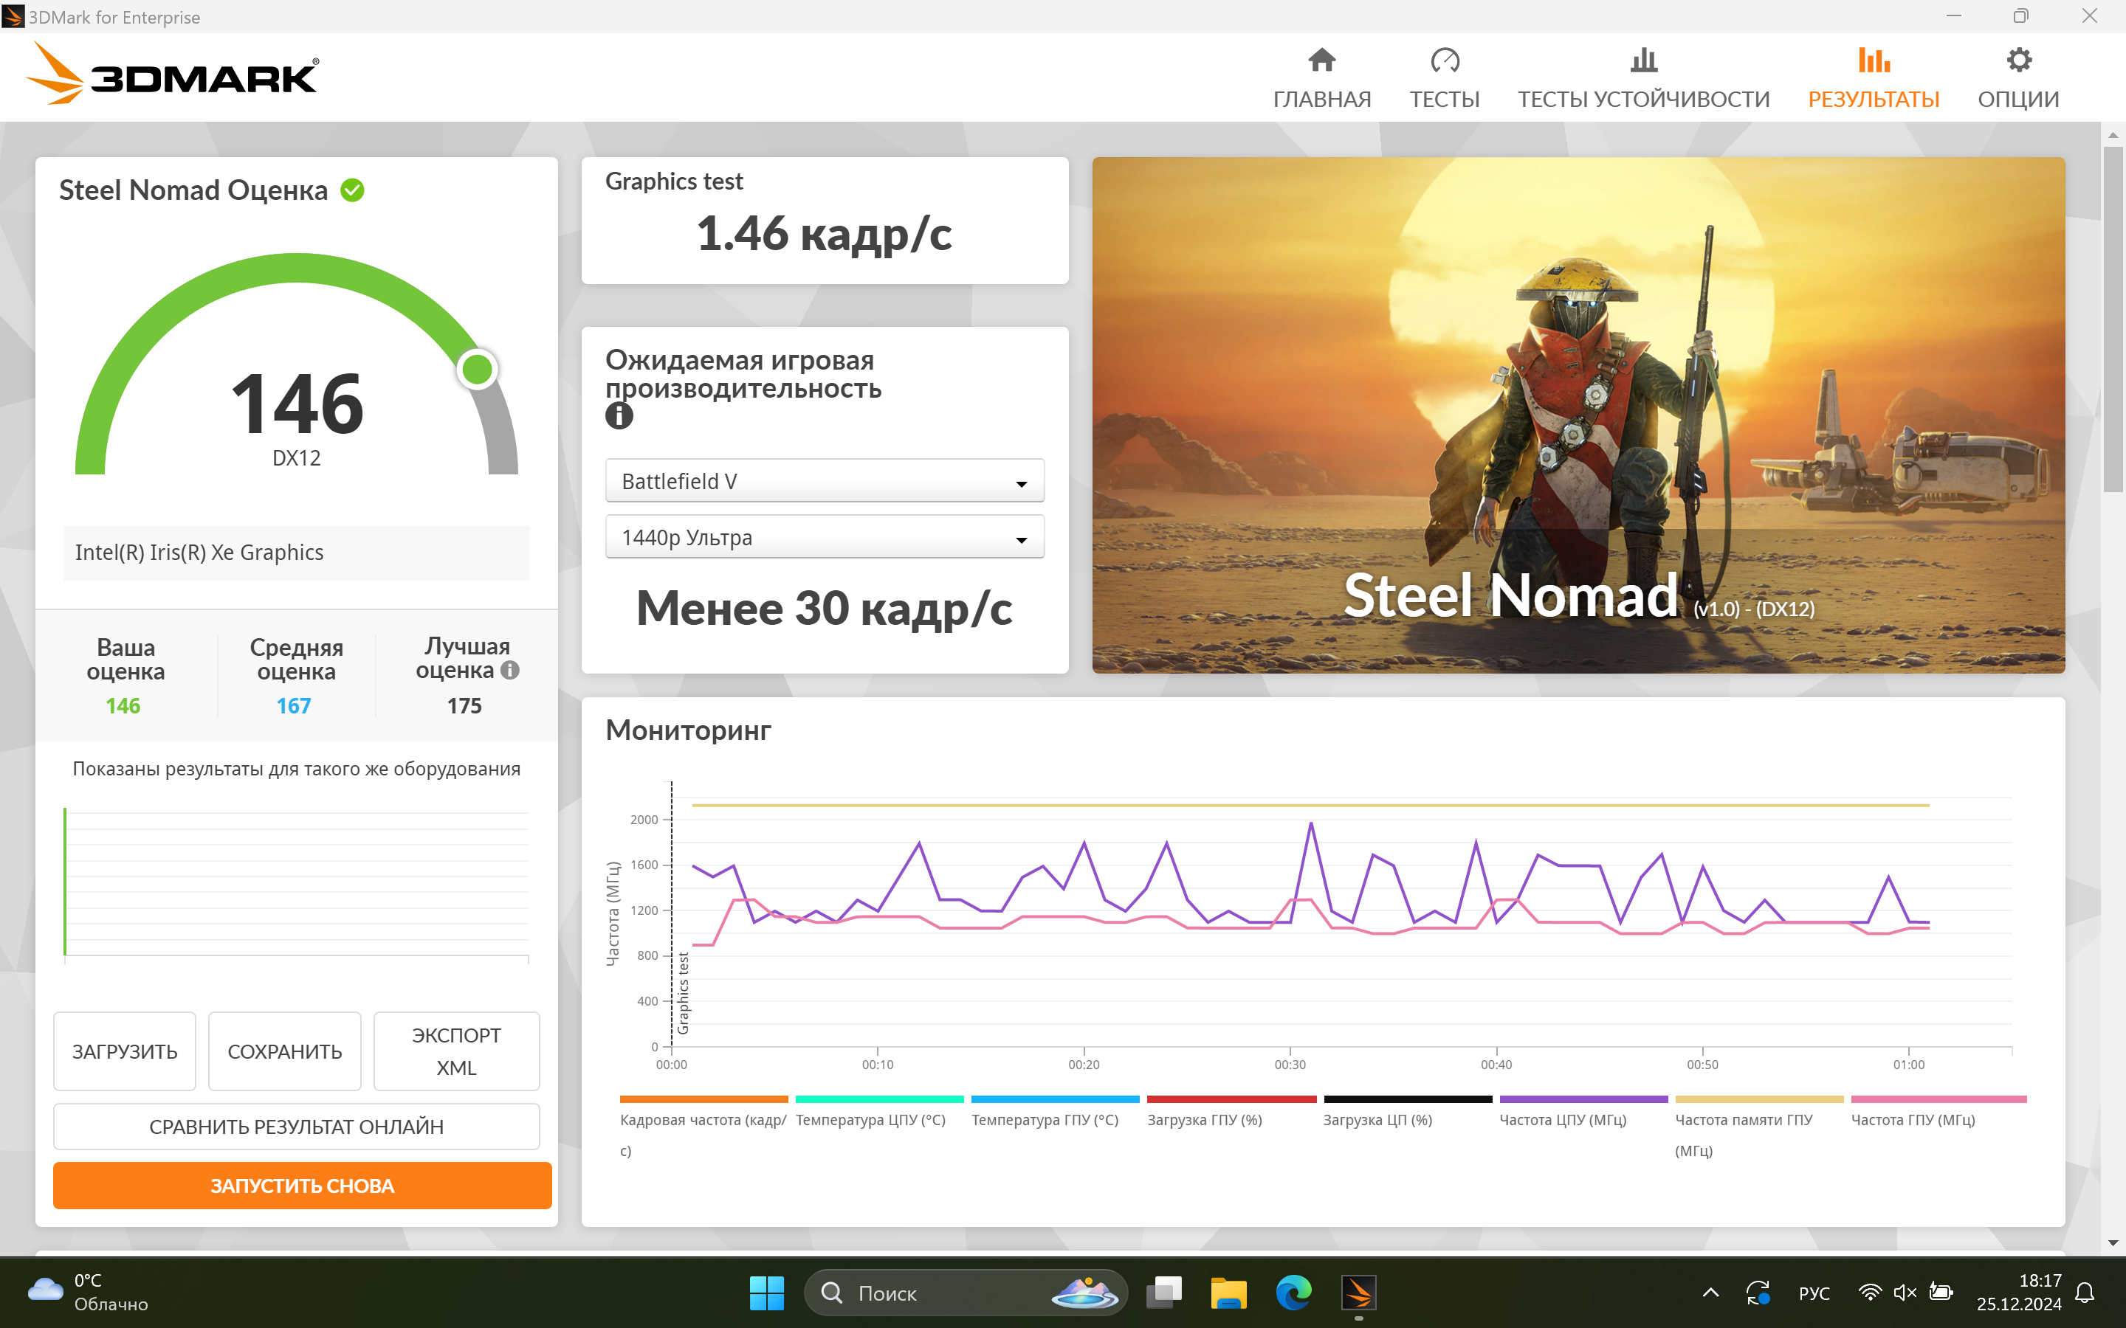Expand the Battlefield V game dropdown
This screenshot has width=2126, height=1328.
[824, 481]
